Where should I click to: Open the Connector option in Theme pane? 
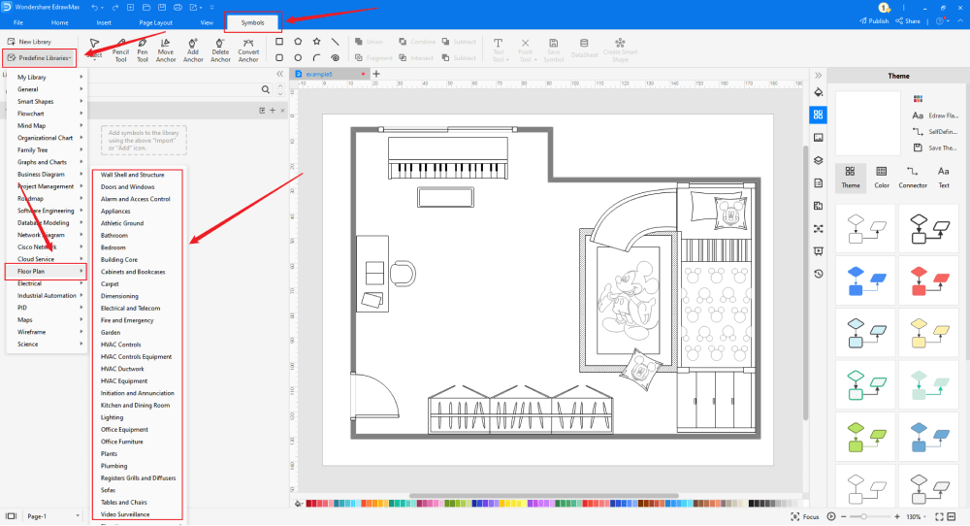[x=913, y=177]
